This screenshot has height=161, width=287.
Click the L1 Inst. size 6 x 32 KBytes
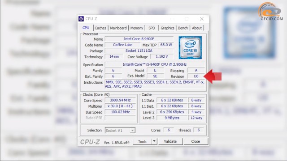172,106
